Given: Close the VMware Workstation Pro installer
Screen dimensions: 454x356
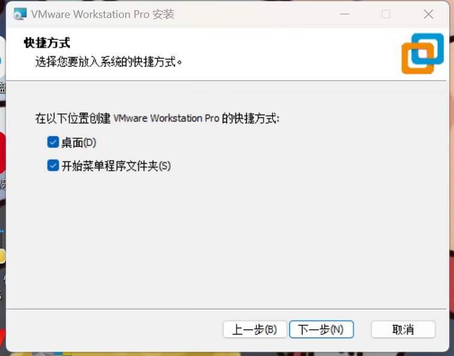Looking at the screenshot, I should point(428,14).
